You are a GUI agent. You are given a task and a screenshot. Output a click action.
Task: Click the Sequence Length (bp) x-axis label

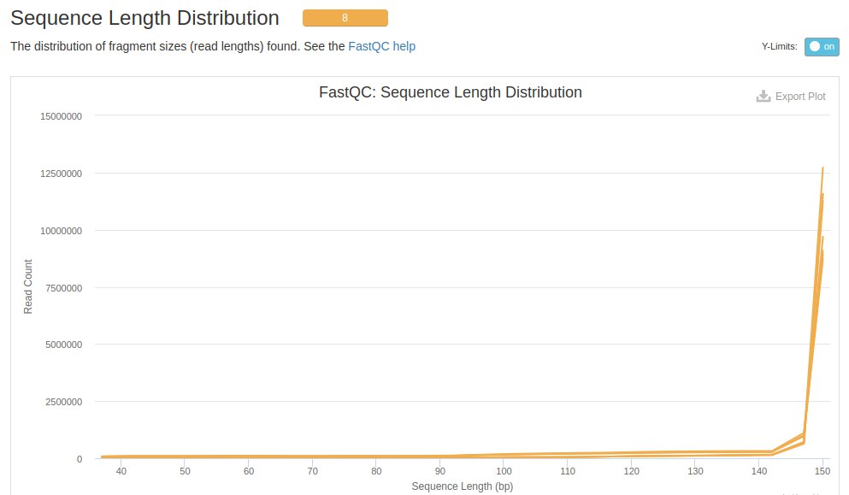point(462,486)
